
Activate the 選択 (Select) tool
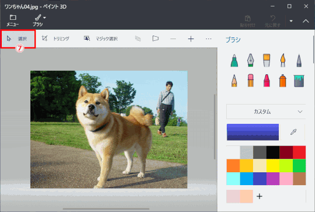tap(18, 39)
